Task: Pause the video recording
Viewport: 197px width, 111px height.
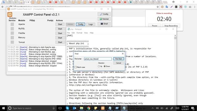Action: point(155,26)
